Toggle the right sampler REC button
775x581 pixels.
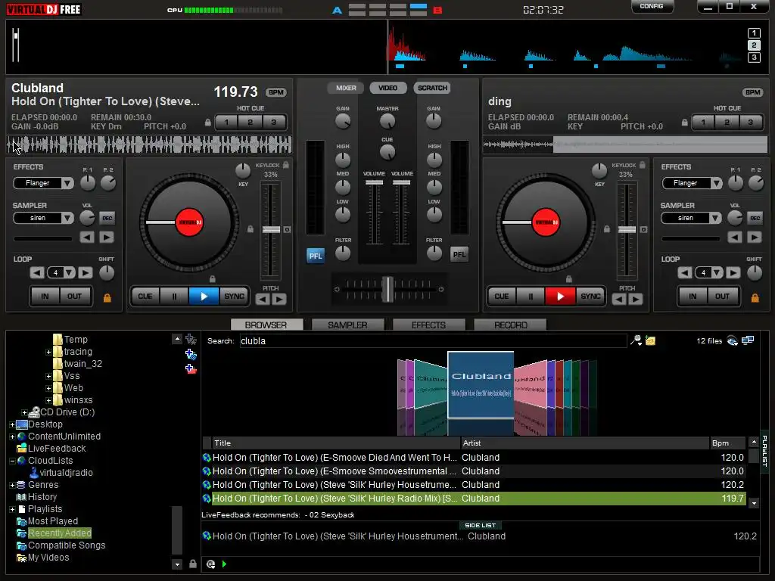(755, 218)
